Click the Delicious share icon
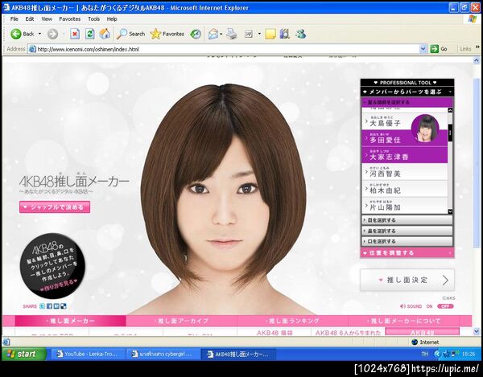This screenshot has width=483, height=377. coord(63,306)
